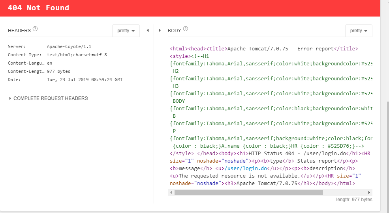The height and width of the screenshot is (213, 389).
Task: Select the Server header row
Action: coord(49,46)
